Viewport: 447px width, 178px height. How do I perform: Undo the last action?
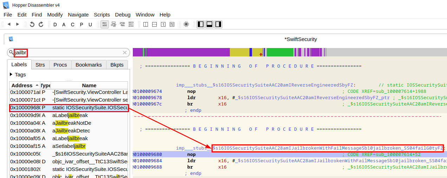[x=32, y=24]
